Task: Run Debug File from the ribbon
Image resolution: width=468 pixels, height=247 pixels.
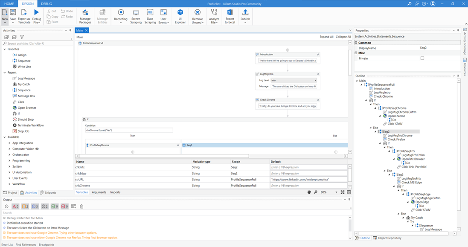Action: [x=36, y=16]
